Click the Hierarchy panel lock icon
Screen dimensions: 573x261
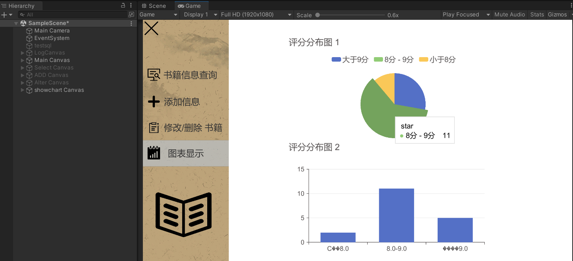click(123, 6)
